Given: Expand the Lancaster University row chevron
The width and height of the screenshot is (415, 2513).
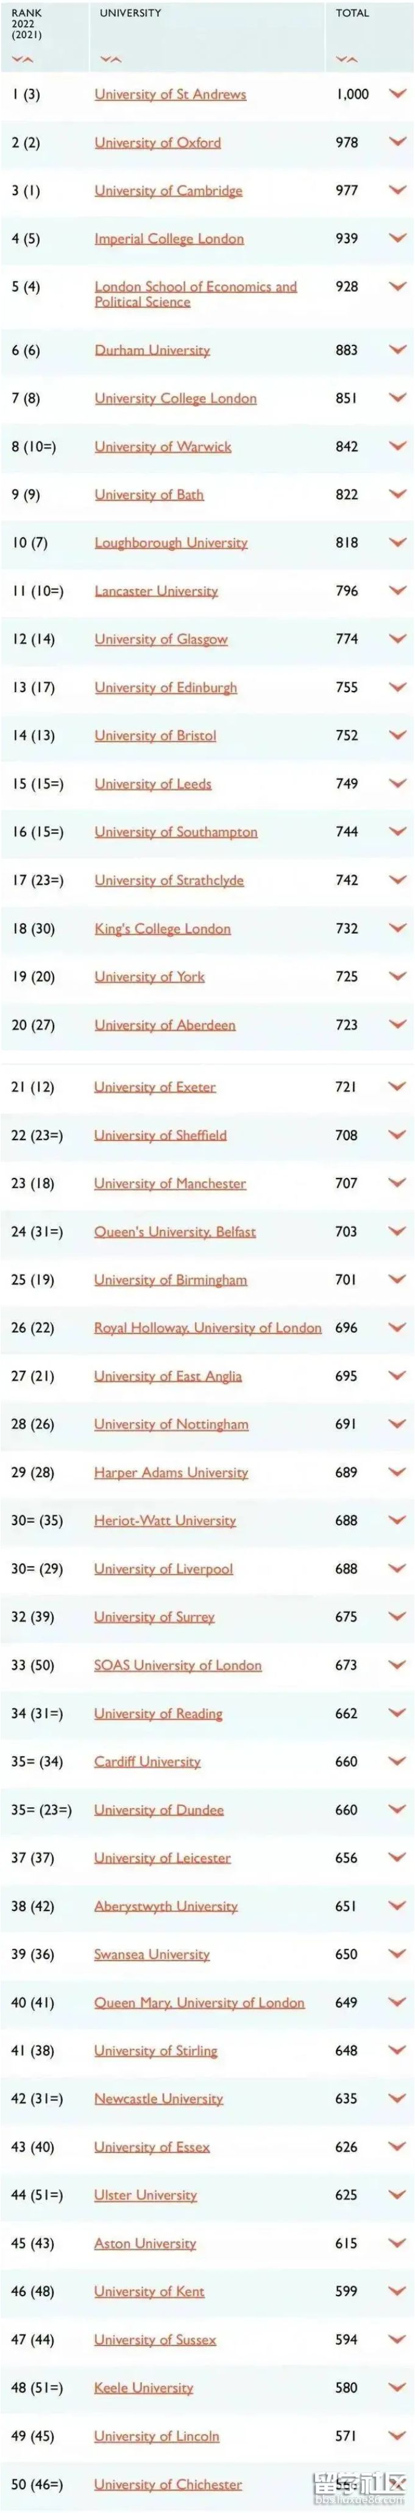Looking at the screenshot, I should 397,590.
